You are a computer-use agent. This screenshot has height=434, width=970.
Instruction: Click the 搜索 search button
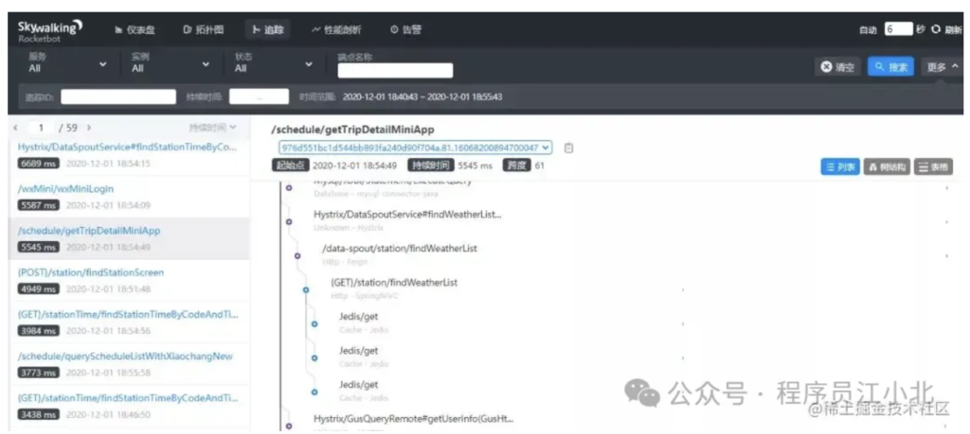point(890,67)
